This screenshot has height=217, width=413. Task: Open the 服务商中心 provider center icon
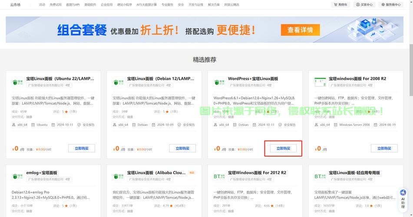383,4
